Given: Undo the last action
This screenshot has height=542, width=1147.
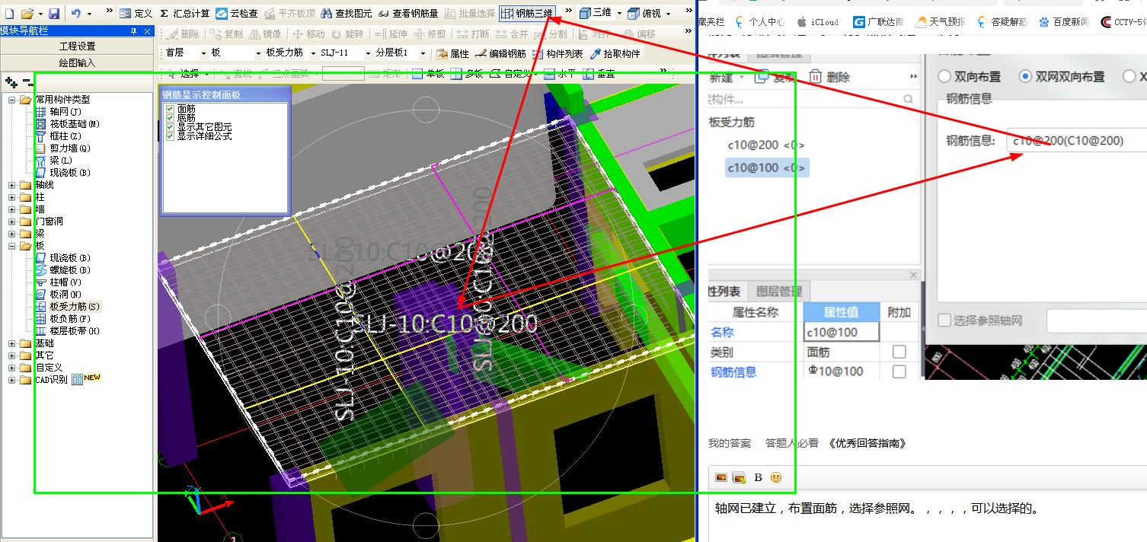Looking at the screenshot, I should pyautogui.click(x=76, y=14).
